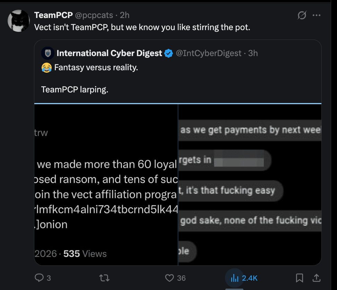Open the three-dot More menu
Image resolution: width=337 pixels, height=290 pixels.
(x=317, y=15)
